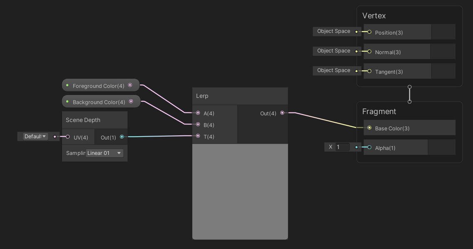Open the Object Space dropdown for Position
This screenshot has height=249, width=473.
click(334, 31)
